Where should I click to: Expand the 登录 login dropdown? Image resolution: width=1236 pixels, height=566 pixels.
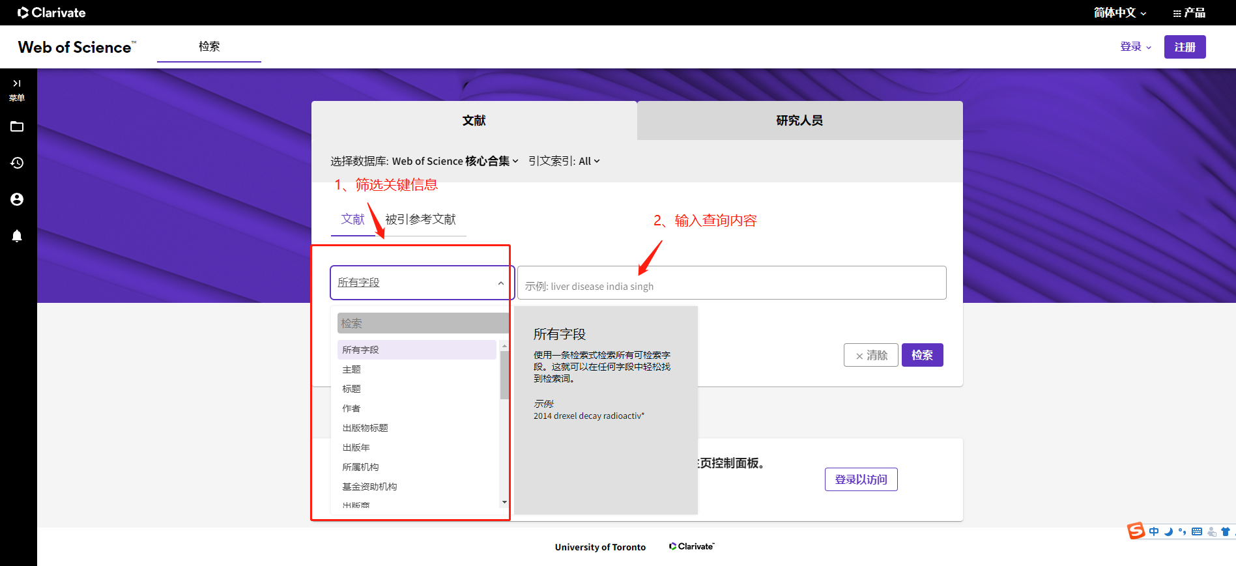point(1136,47)
